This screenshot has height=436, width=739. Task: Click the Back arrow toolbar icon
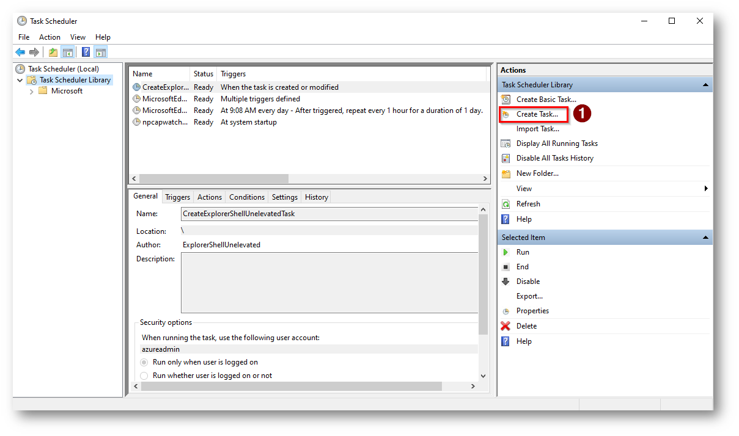[20, 53]
